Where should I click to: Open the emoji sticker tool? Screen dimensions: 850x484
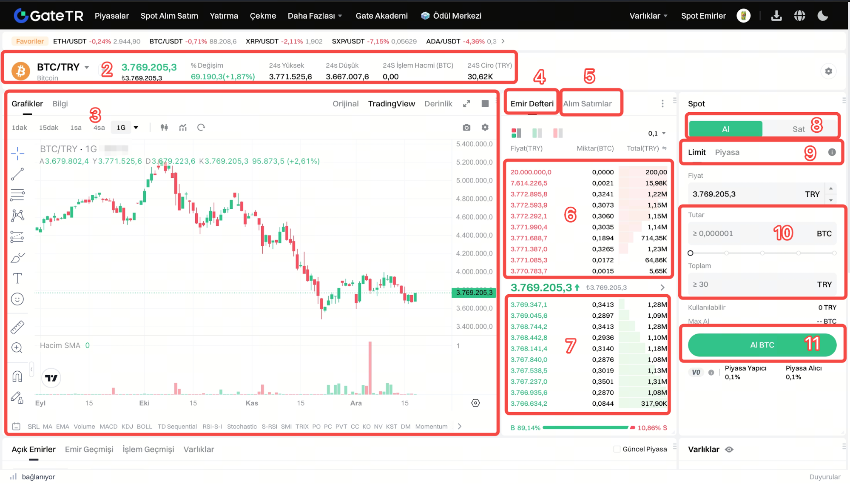coord(17,299)
